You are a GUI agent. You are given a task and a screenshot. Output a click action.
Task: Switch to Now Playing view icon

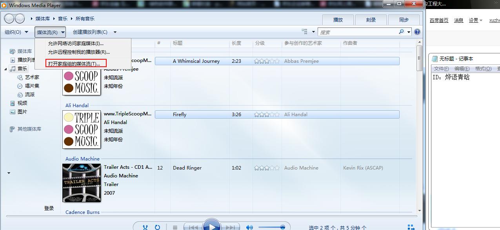(411, 227)
